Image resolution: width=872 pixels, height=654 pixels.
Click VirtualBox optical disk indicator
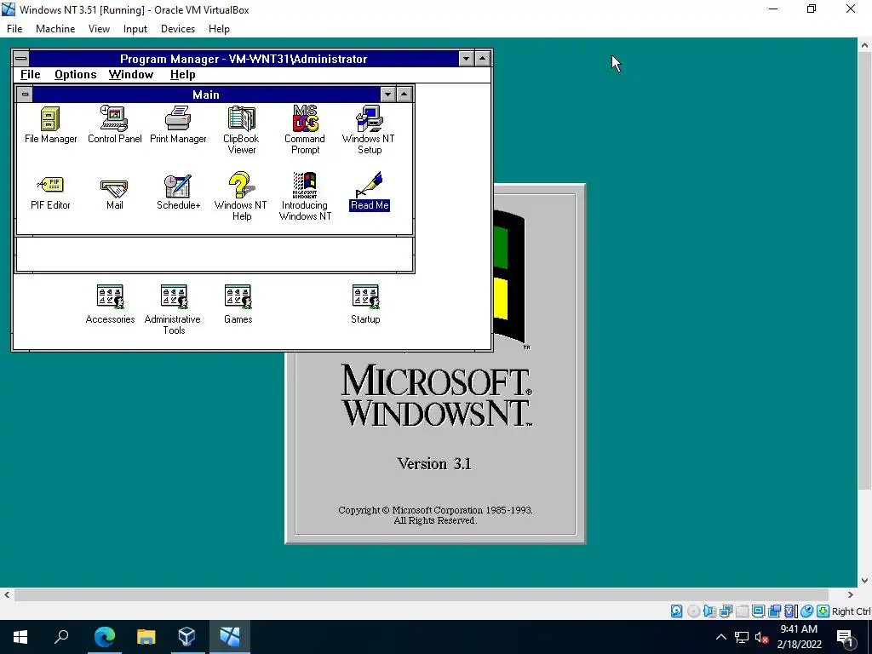(x=693, y=611)
